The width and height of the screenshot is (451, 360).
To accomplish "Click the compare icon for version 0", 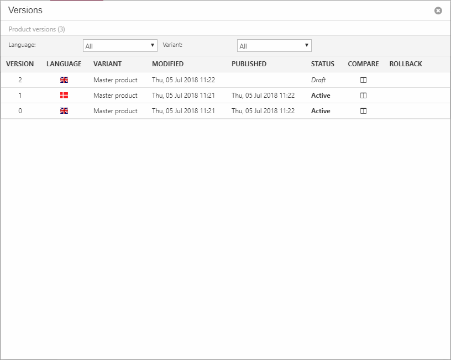I will (x=363, y=111).
